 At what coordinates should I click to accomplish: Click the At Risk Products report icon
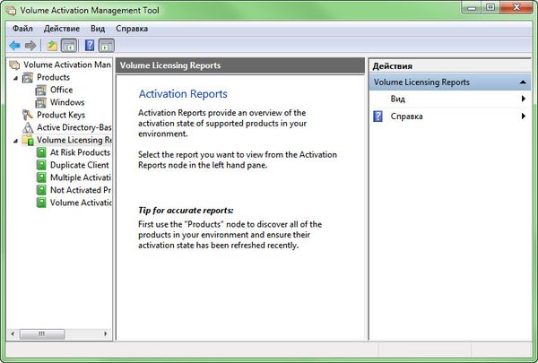41,152
